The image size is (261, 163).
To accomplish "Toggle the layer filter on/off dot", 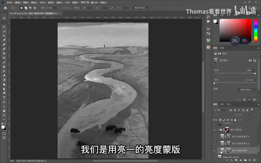I will (x=252, y=110).
